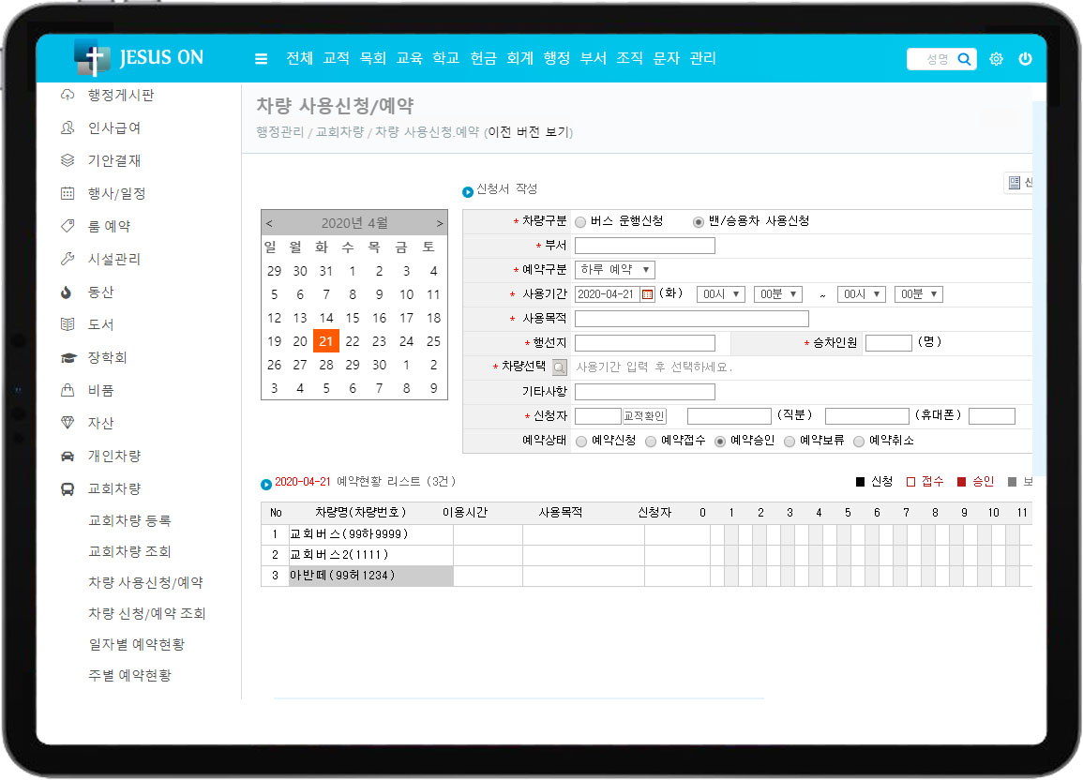Go to previous month with calendar arrow
Image resolution: width=1083 pixels, height=780 pixels.
tap(270, 223)
